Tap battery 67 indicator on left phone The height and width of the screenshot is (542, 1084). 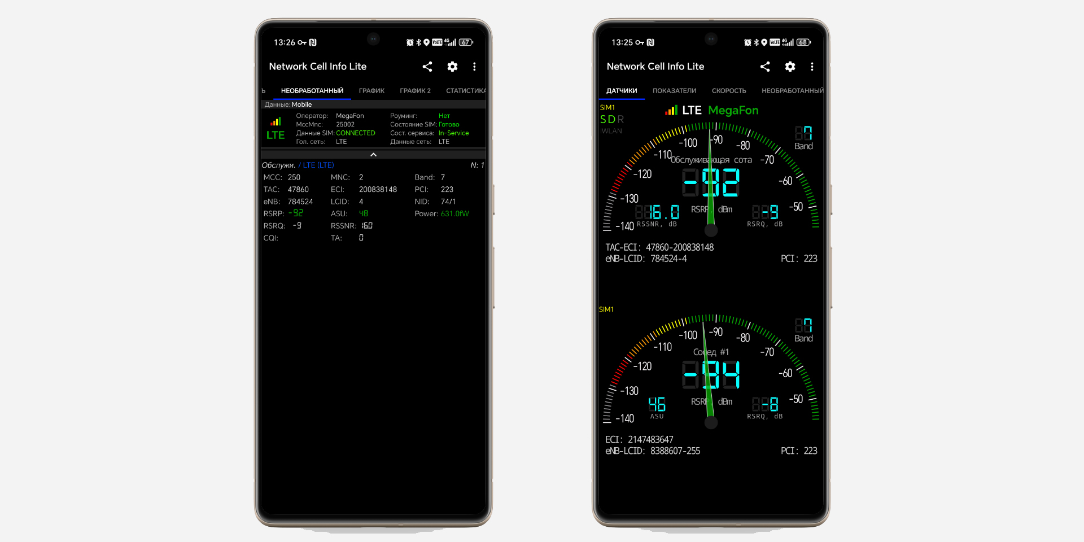pos(466,42)
